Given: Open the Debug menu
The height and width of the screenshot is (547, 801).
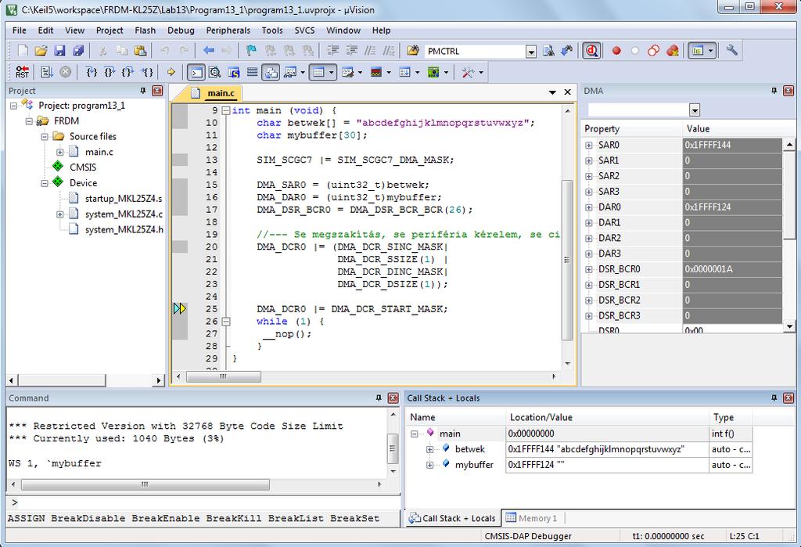Looking at the screenshot, I should 181,31.
